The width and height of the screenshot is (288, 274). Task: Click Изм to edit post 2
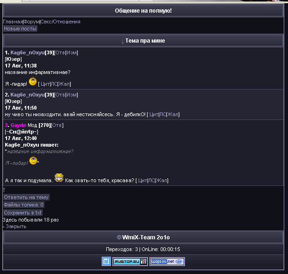pos(72,95)
